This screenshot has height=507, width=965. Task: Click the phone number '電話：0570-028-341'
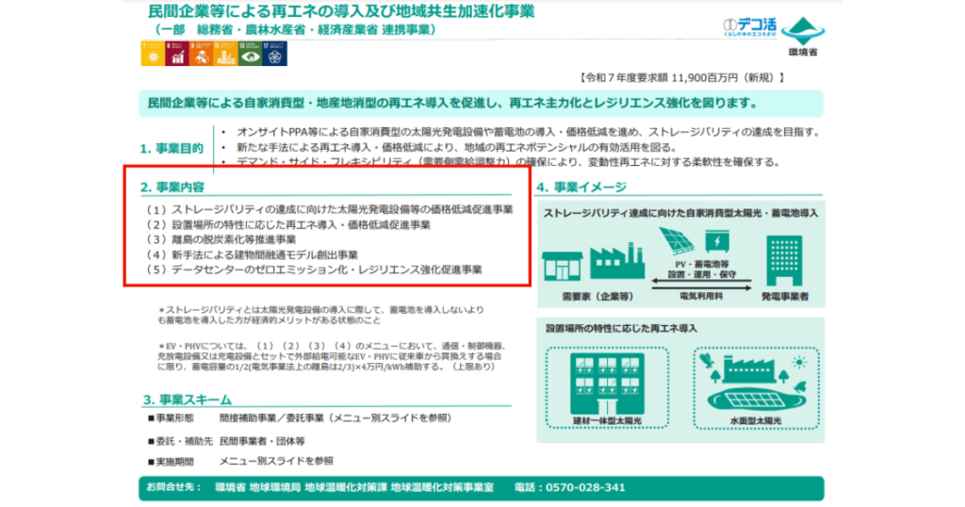tap(570, 487)
